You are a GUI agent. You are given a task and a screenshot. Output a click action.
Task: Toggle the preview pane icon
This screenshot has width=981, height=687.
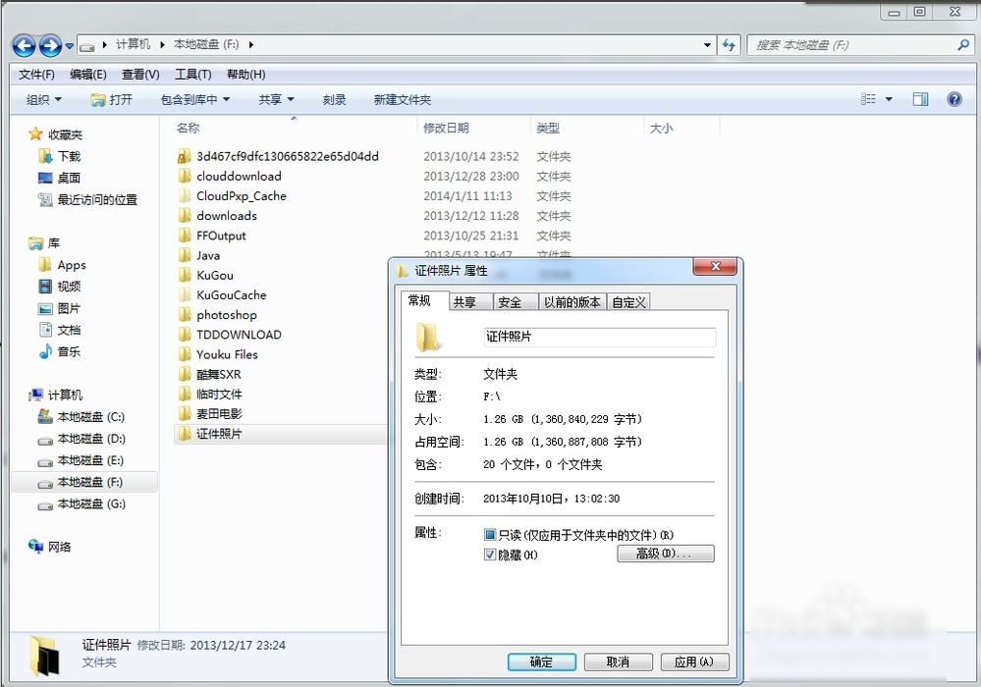tap(920, 99)
